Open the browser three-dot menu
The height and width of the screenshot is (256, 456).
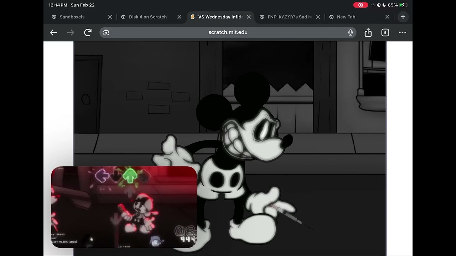coord(403,32)
